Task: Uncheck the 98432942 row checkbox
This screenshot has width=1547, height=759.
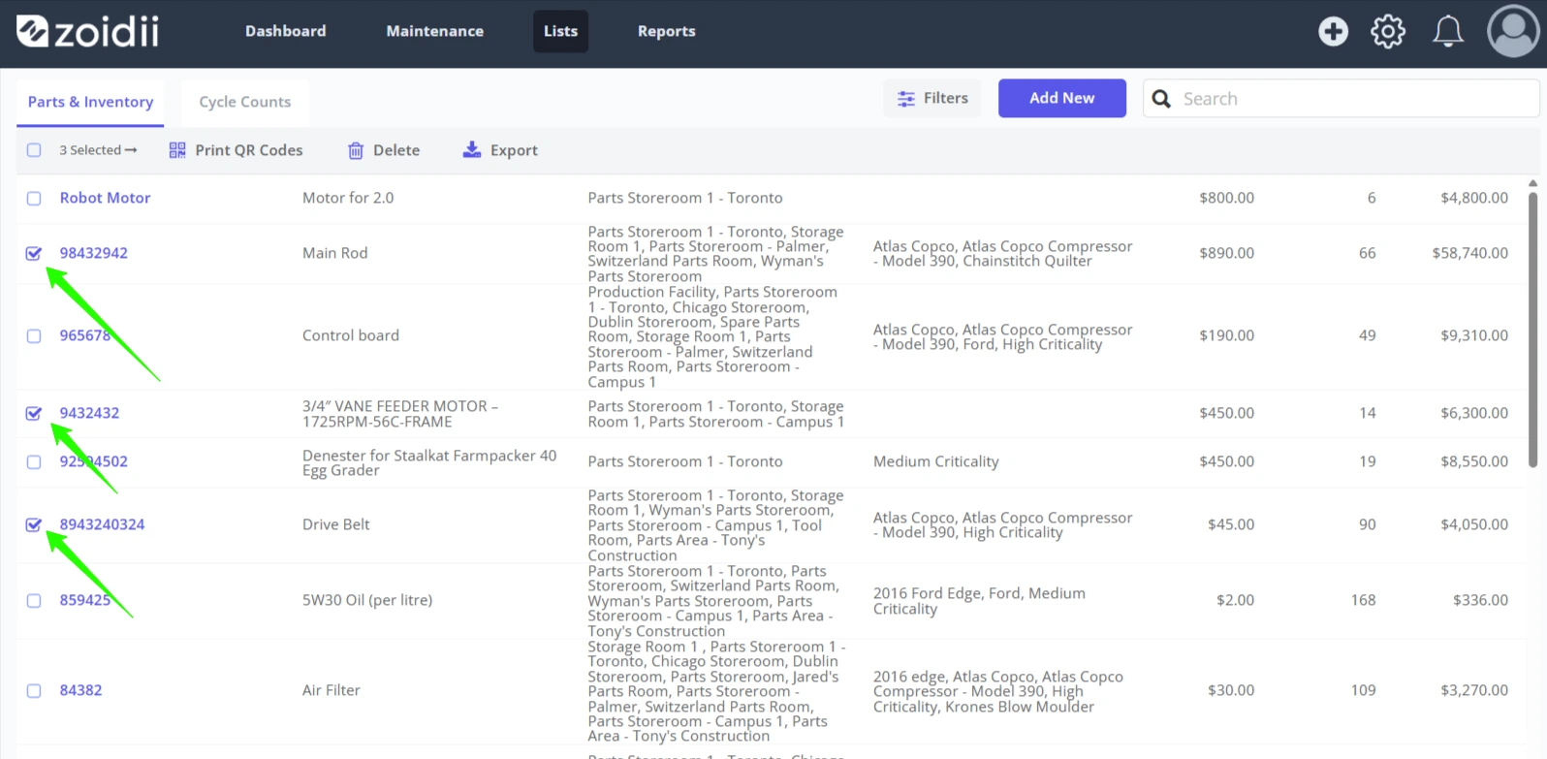Action: (34, 253)
